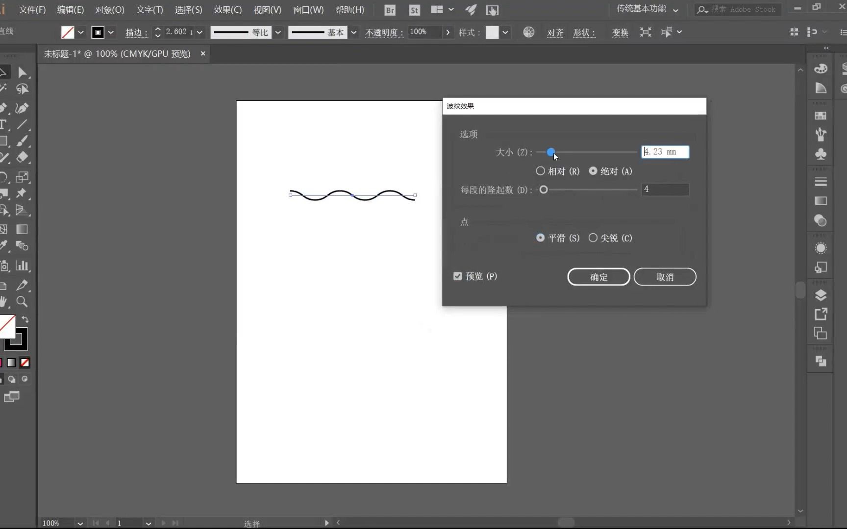Open the Gradient panel icon on right dock
This screenshot has height=529, width=847.
821,201
